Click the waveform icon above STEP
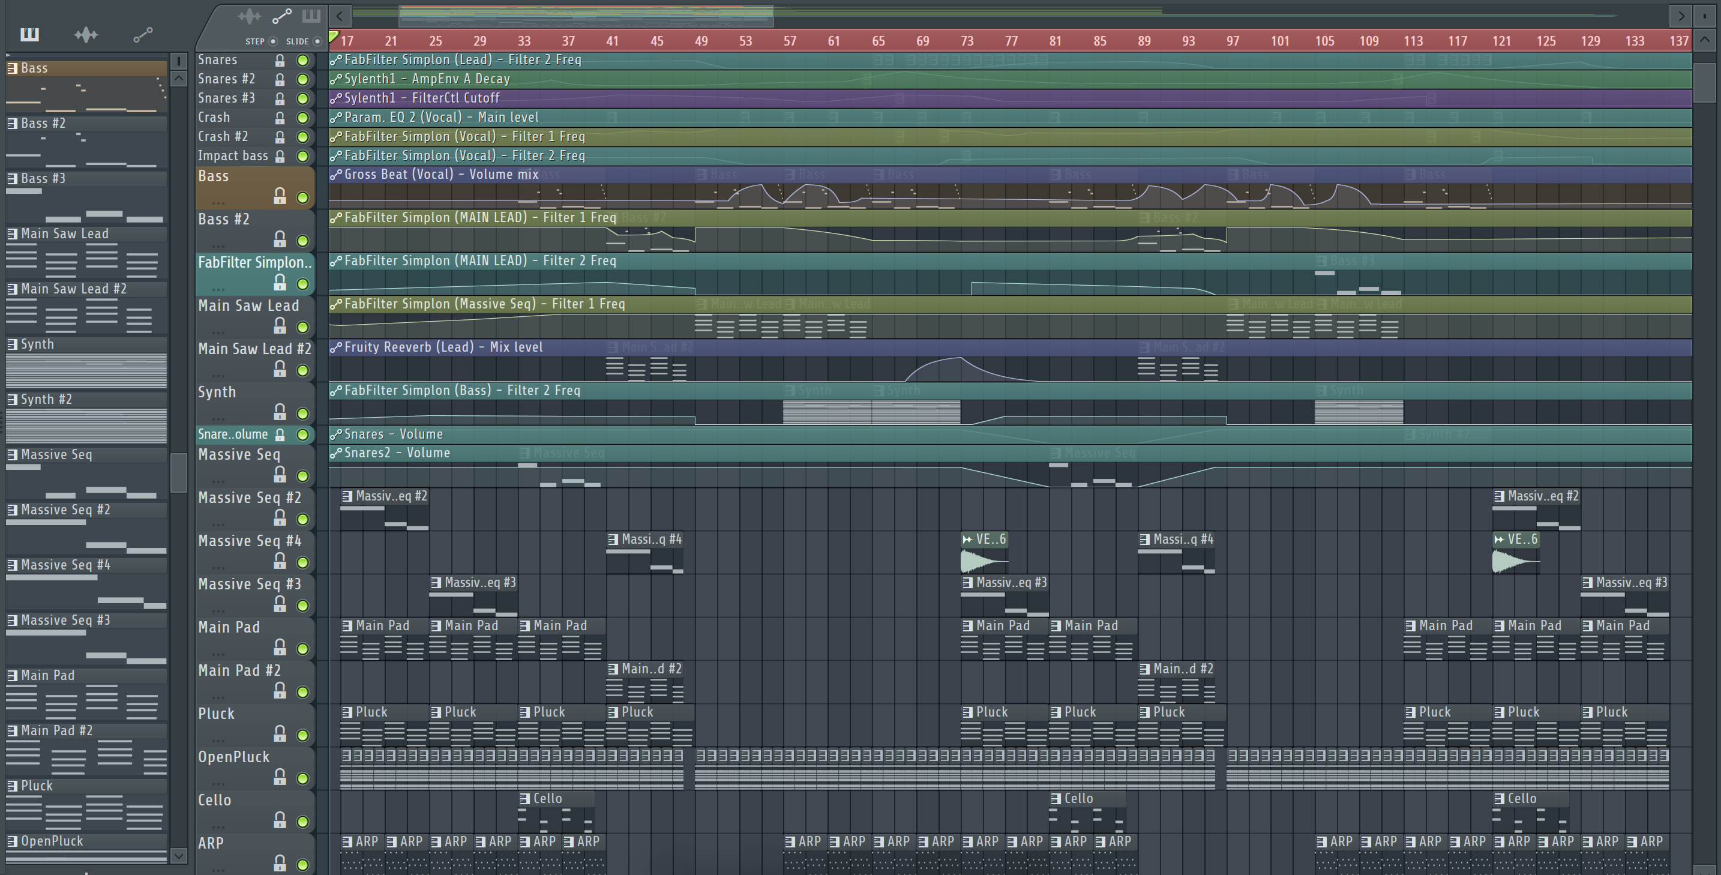The image size is (1721, 875). [249, 16]
